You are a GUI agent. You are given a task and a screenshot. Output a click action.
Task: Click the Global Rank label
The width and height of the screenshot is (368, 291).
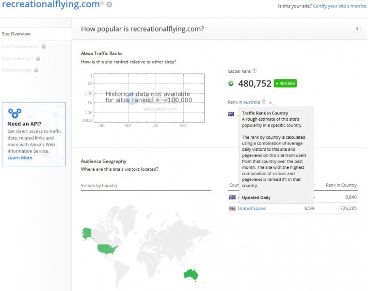(239, 71)
